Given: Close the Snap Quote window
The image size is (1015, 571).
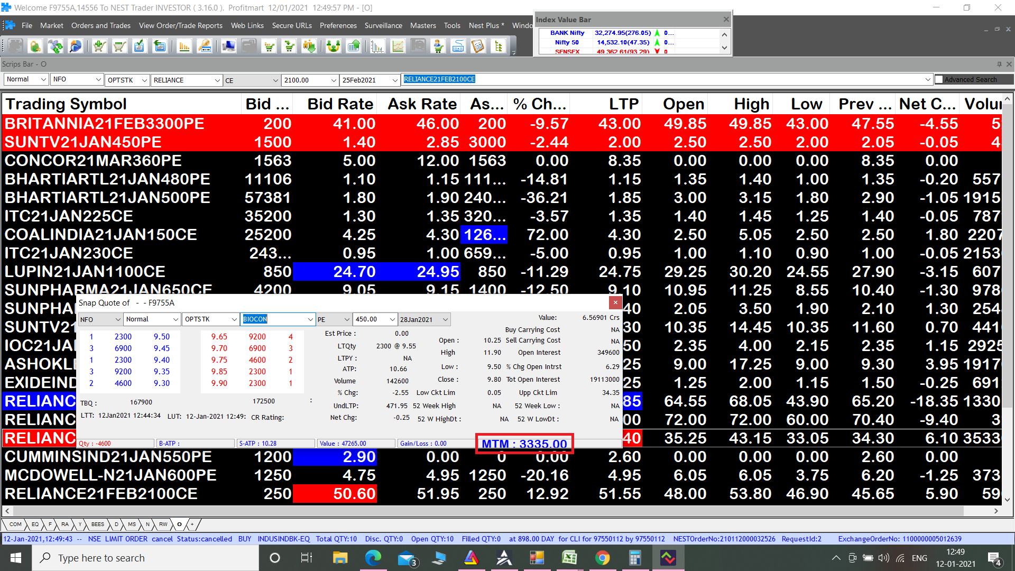Looking at the screenshot, I should (615, 302).
